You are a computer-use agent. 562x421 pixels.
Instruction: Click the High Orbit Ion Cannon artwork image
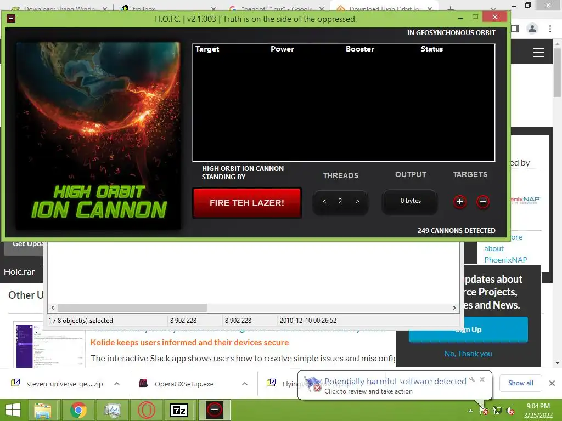pyautogui.click(x=98, y=135)
